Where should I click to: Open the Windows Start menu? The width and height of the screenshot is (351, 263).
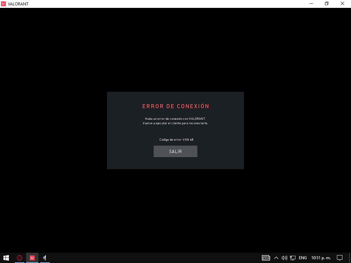pos(6,258)
